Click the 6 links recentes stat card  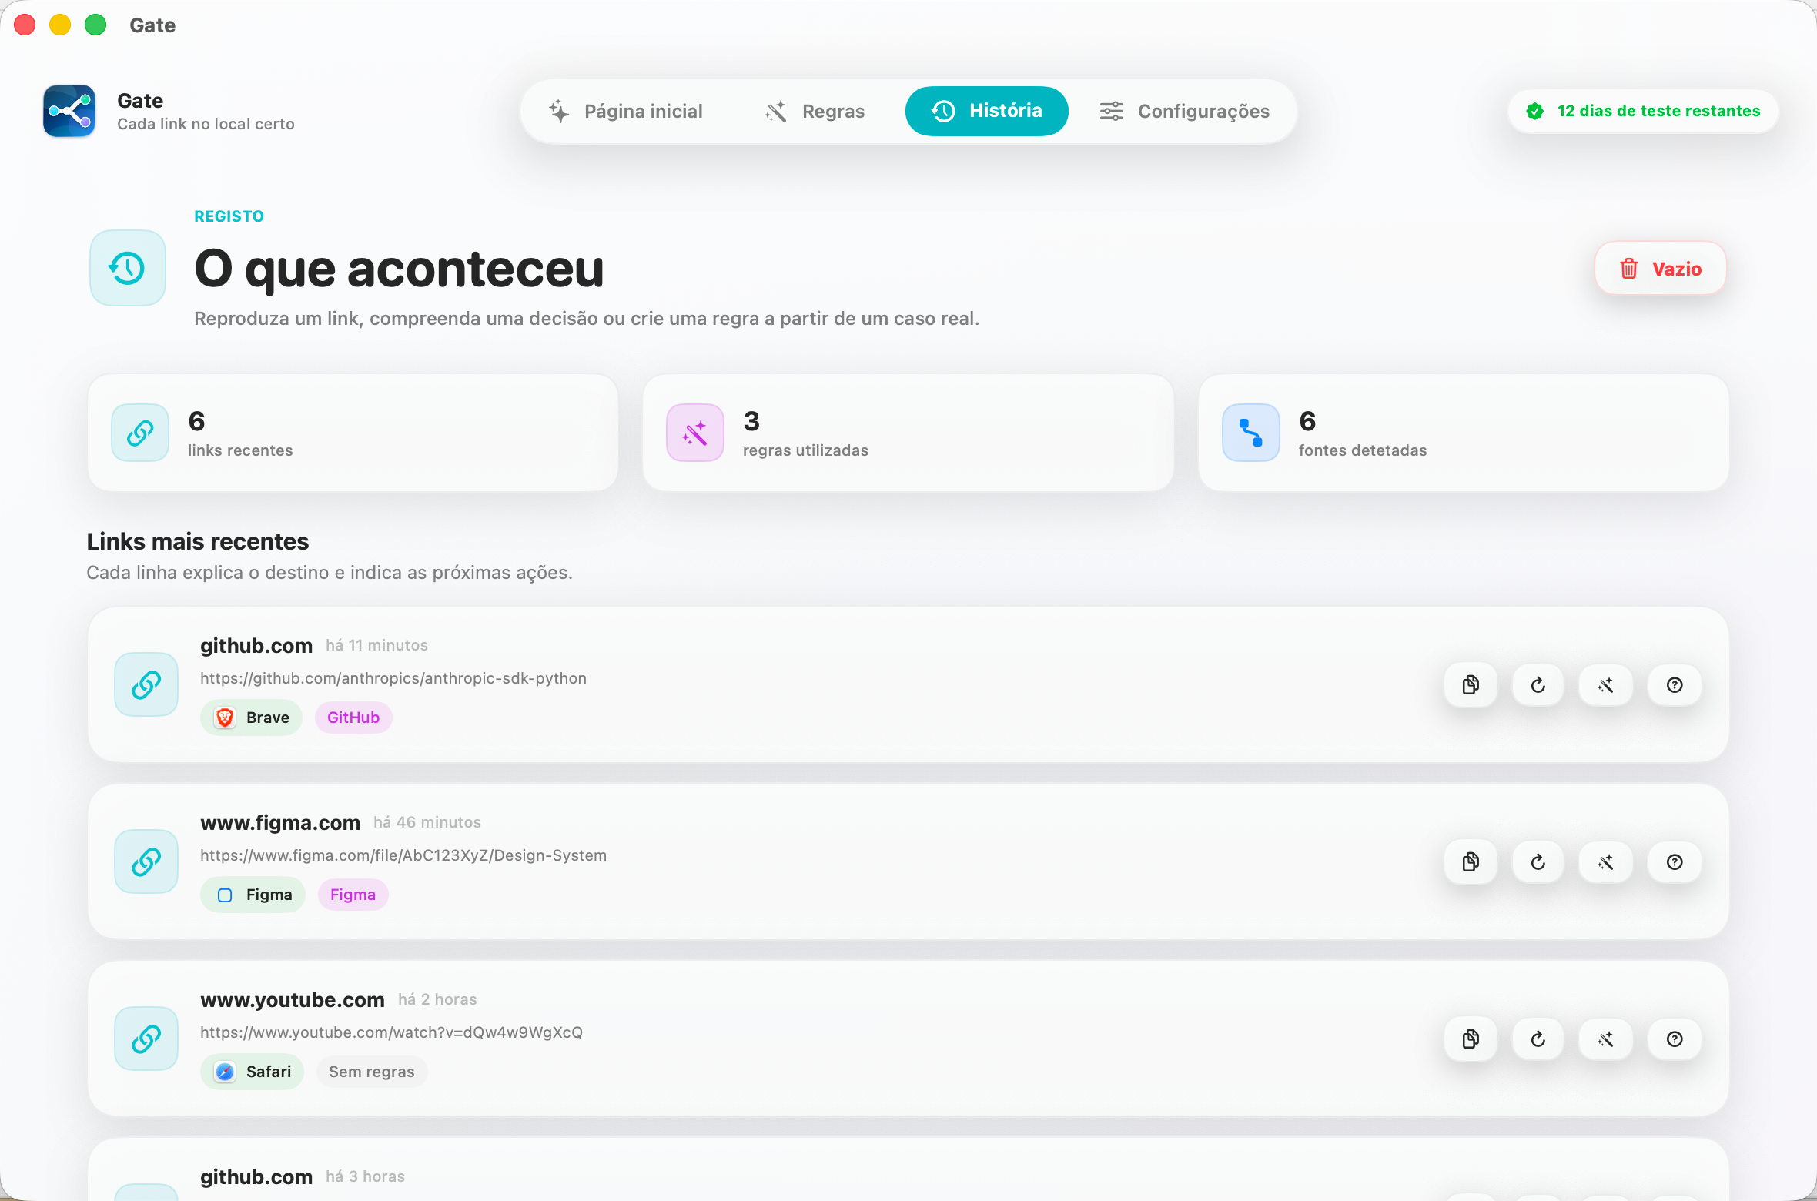coord(353,433)
